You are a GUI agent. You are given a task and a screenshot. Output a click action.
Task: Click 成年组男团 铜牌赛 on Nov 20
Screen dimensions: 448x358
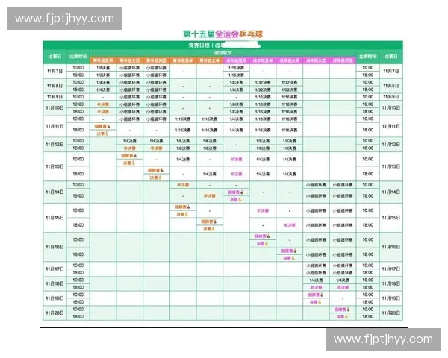click(342, 310)
